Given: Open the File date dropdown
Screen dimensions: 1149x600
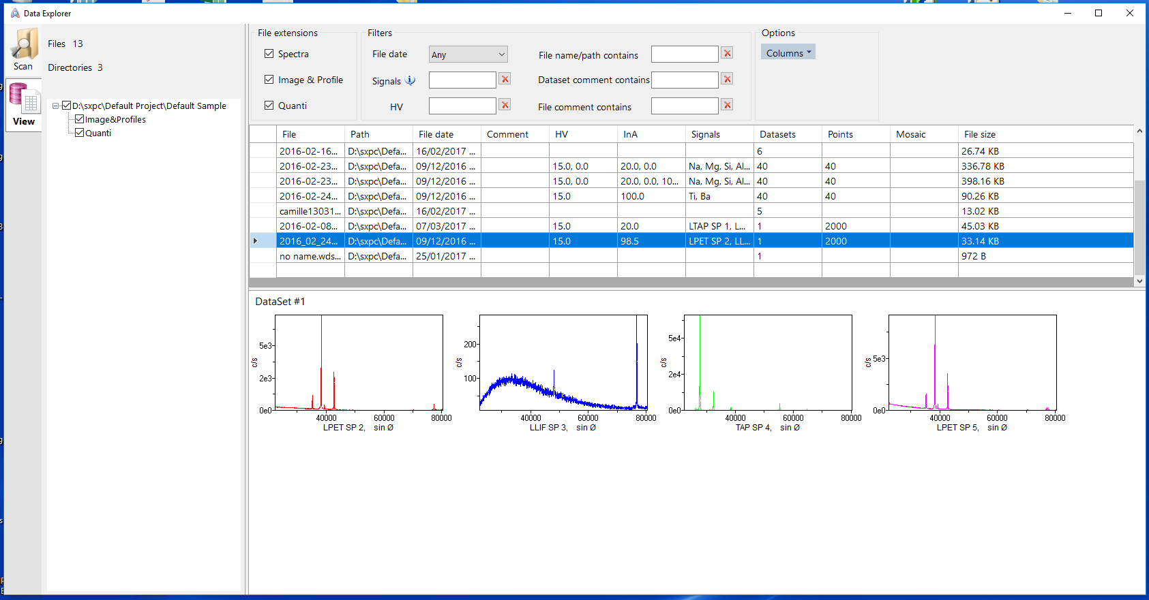Looking at the screenshot, I should tap(468, 54).
